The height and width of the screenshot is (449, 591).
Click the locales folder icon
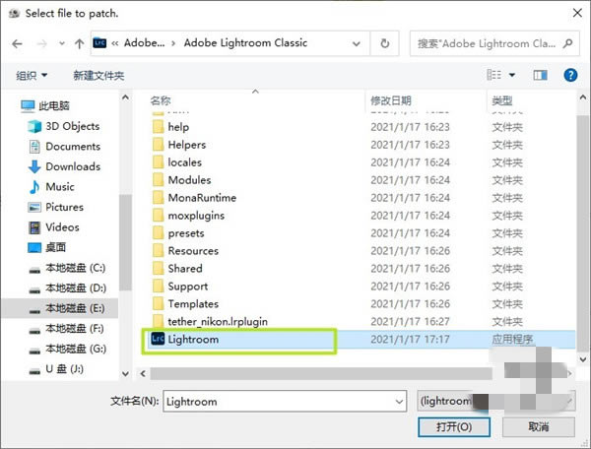(158, 161)
